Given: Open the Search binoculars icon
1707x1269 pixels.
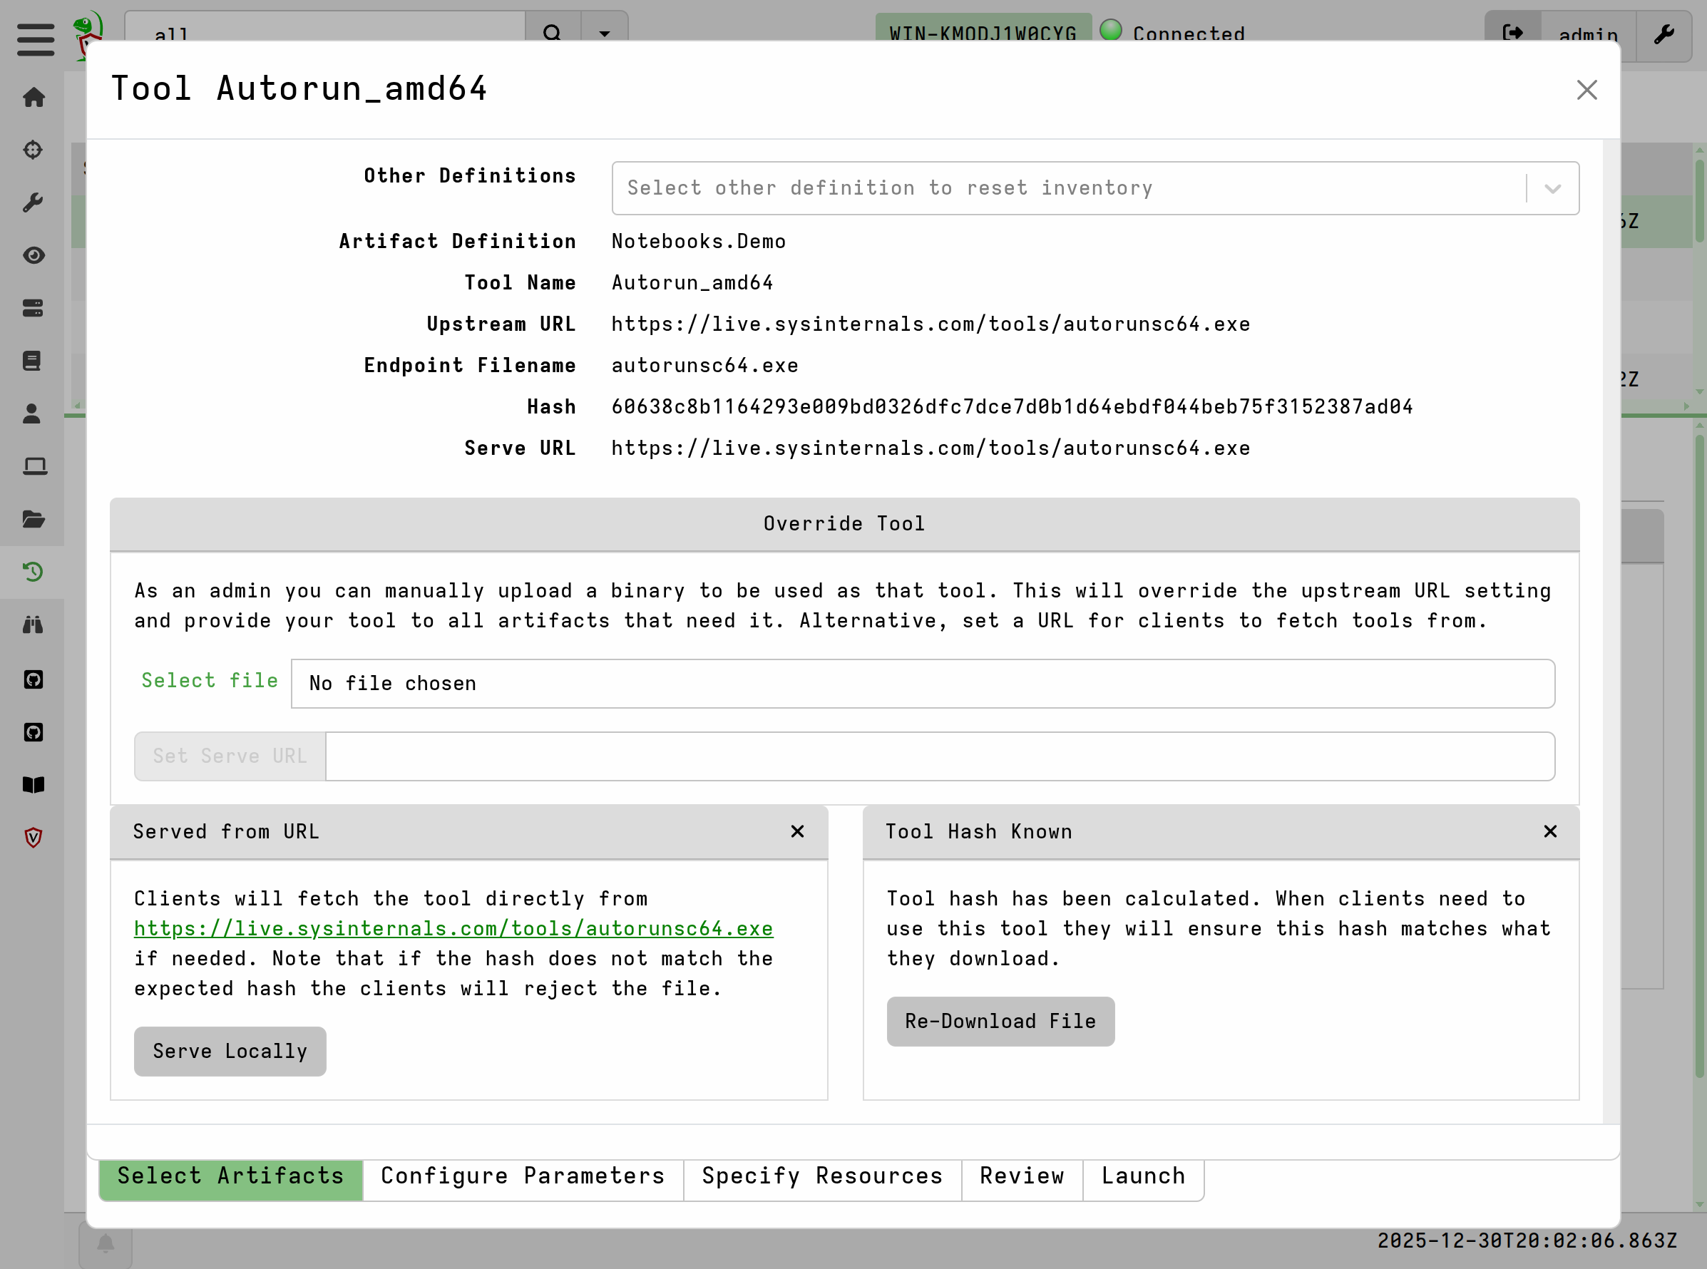Looking at the screenshot, I should pyautogui.click(x=33, y=625).
